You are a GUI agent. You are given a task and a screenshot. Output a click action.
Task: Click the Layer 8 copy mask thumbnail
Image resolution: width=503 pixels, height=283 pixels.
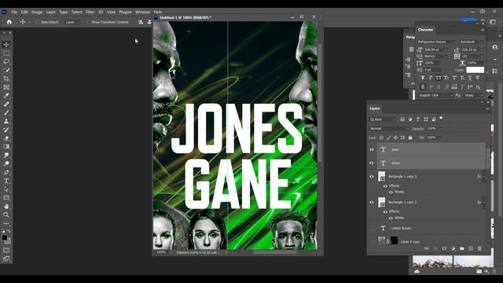(x=395, y=241)
